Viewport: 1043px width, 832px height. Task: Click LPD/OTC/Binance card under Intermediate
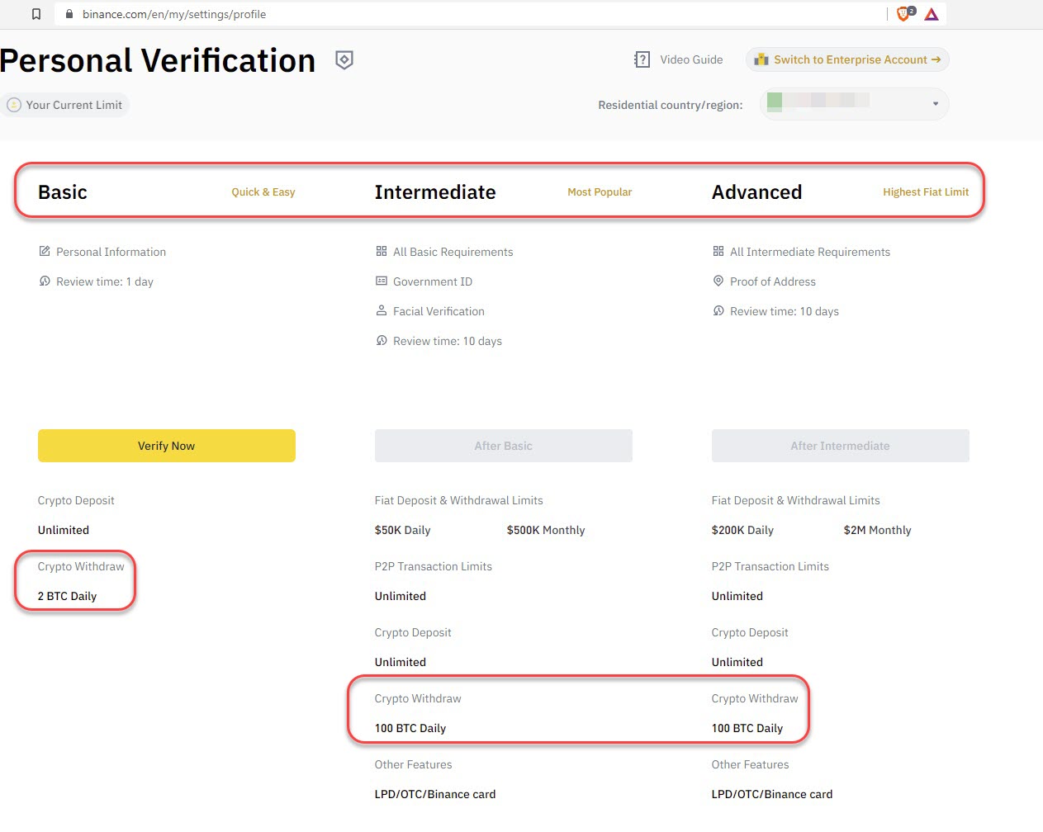[435, 794]
